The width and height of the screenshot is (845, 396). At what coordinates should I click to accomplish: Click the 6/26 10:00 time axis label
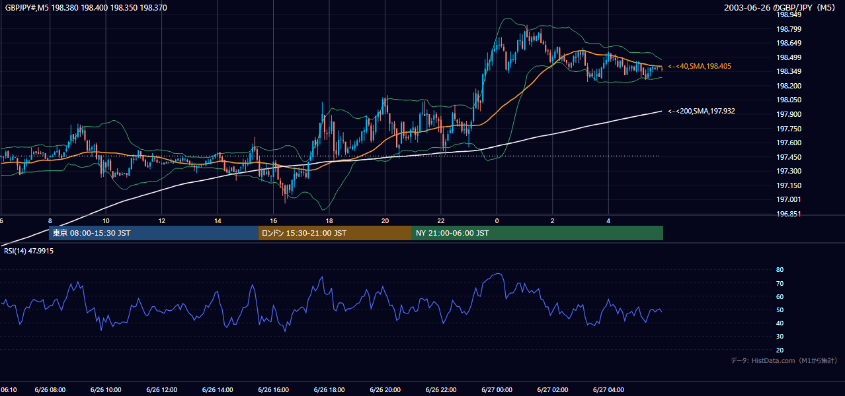tap(106, 390)
